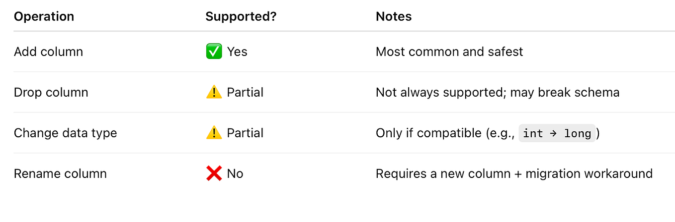Click the warning icon in Change data type row
Screen dimensions: 675x222
214,133
